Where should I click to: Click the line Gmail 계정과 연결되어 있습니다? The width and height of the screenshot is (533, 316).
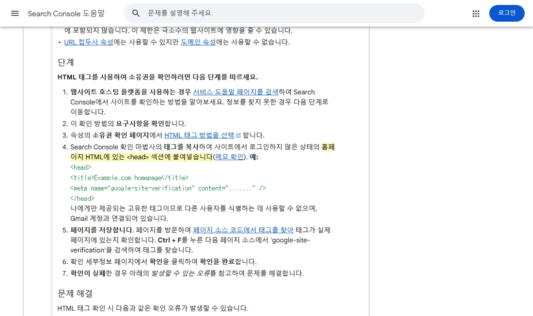coord(119,218)
